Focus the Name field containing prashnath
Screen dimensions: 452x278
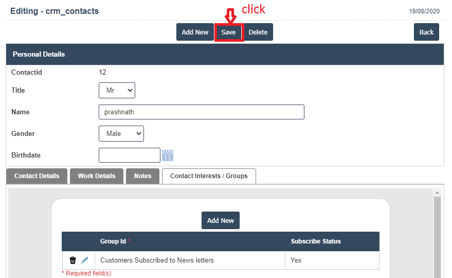[x=201, y=112]
